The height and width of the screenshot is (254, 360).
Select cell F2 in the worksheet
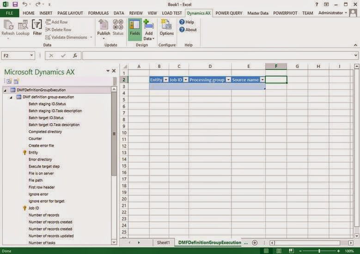[276, 79]
